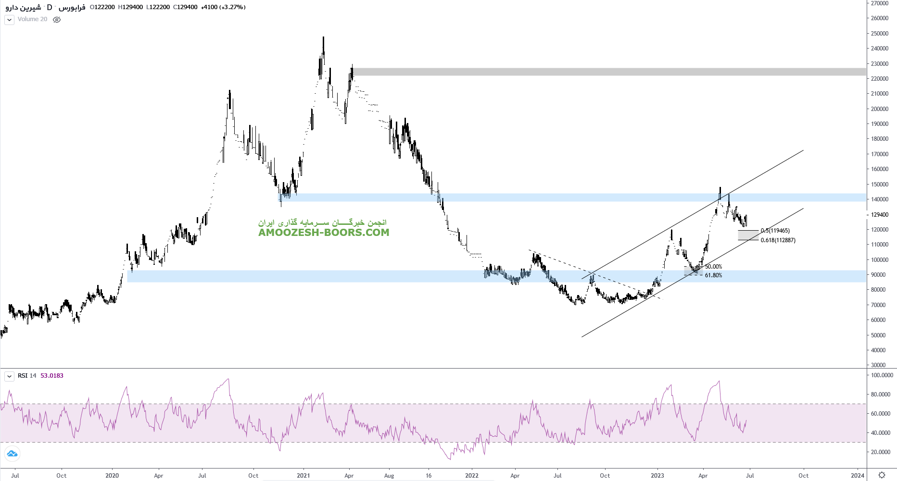The width and height of the screenshot is (897, 481).
Task: Click the 61.80% retracement label
Action: coord(713,275)
